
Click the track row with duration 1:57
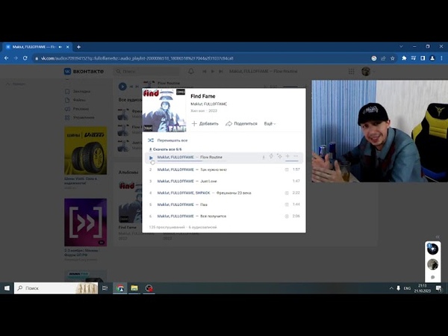pyautogui.click(x=224, y=169)
